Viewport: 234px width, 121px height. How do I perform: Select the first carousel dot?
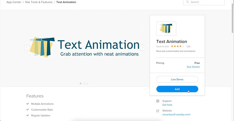point(81,83)
